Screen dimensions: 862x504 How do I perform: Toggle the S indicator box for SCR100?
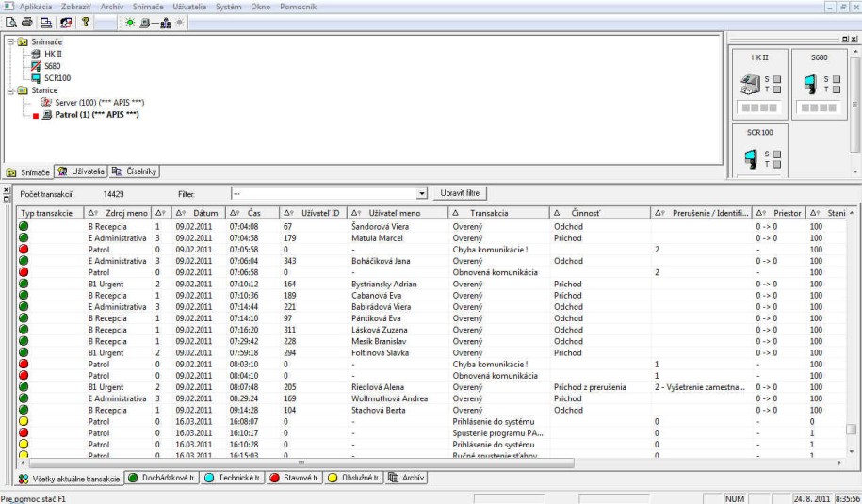pos(777,154)
